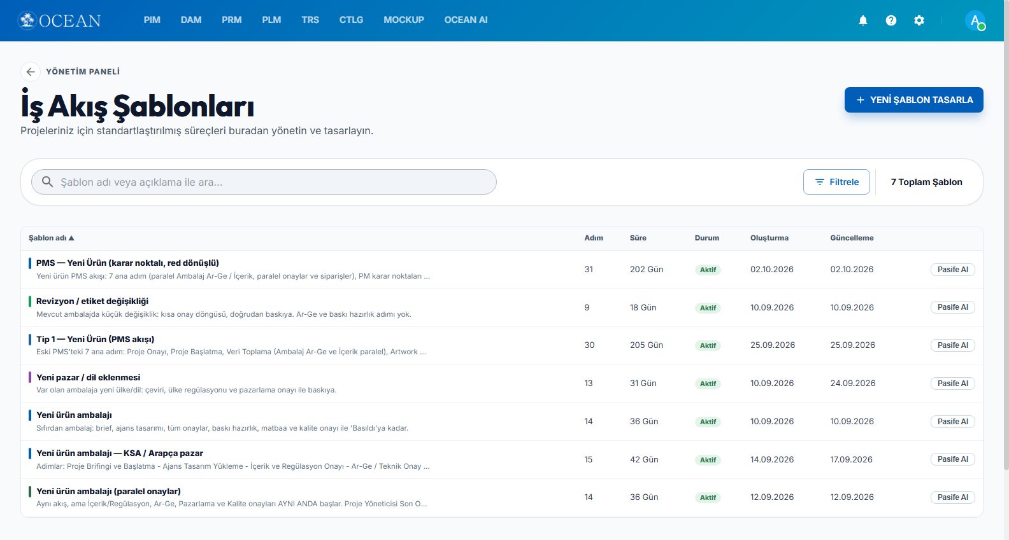
Task: Sort by the Durum column header
Action: (x=707, y=238)
